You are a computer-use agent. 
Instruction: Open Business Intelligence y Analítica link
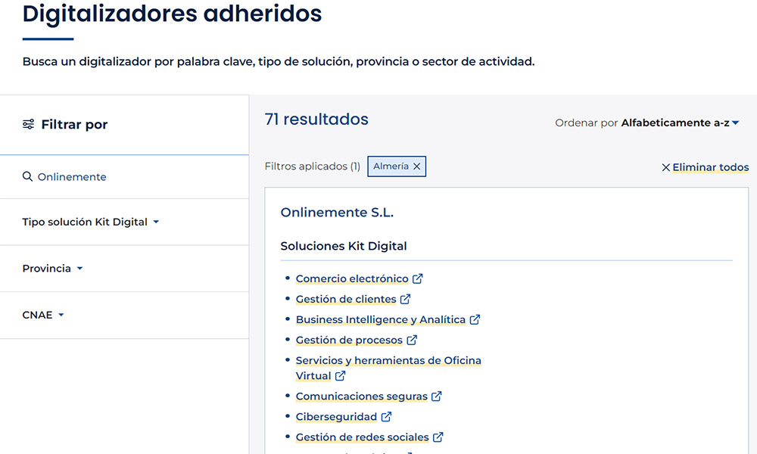(381, 319)
